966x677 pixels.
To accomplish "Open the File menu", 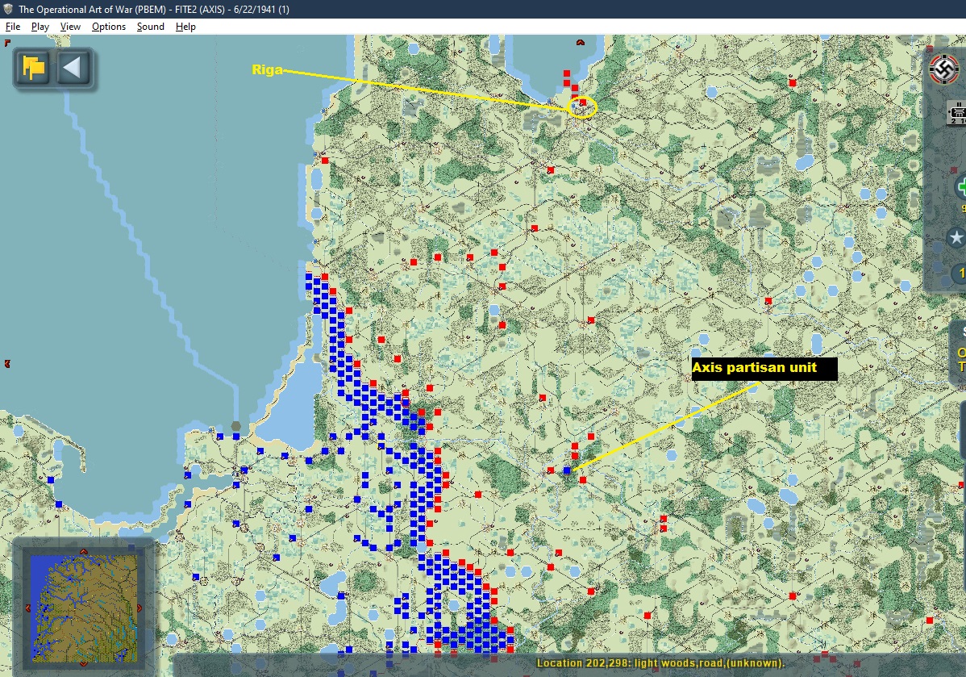I will [12, 27].
